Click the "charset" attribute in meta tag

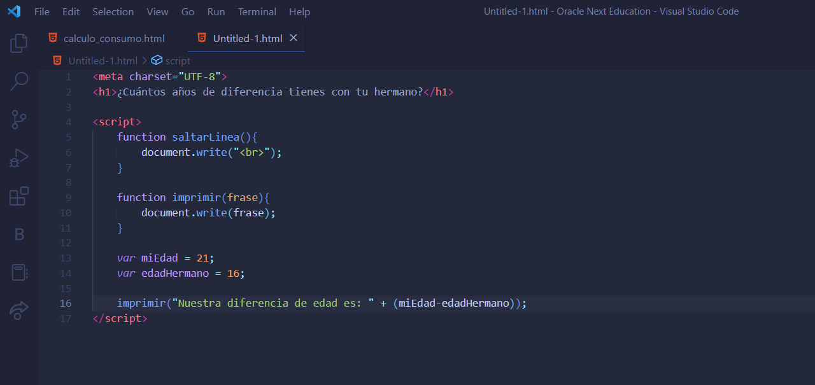point(151,76)
